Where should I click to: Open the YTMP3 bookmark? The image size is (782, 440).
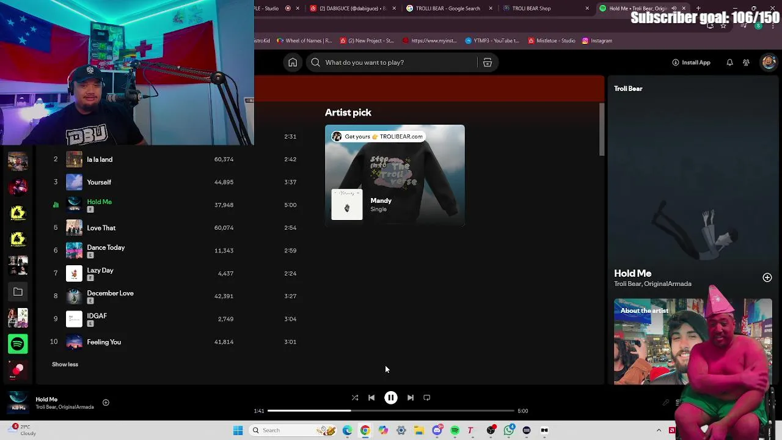492,41
